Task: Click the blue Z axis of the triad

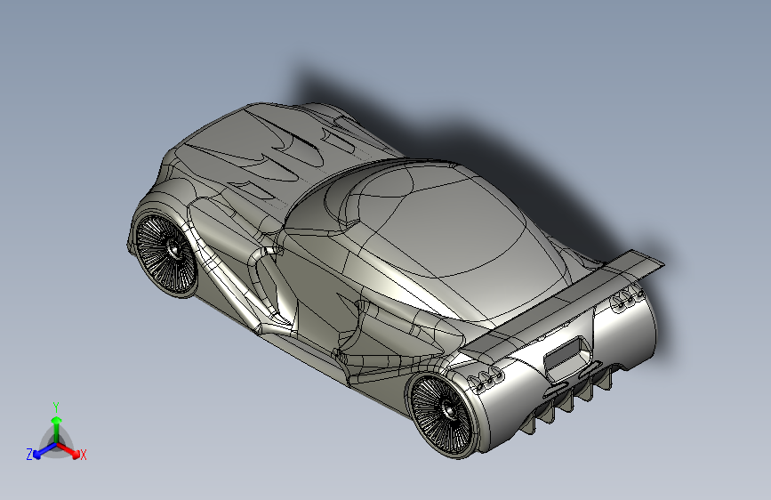Action: [x=42, y=451]
